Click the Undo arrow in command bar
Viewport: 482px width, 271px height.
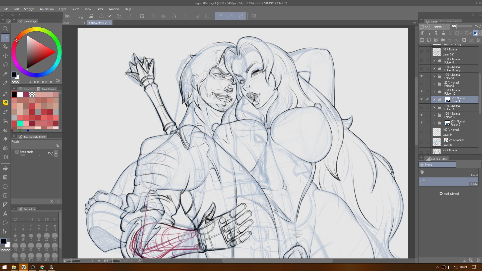(x=119, y=16)
